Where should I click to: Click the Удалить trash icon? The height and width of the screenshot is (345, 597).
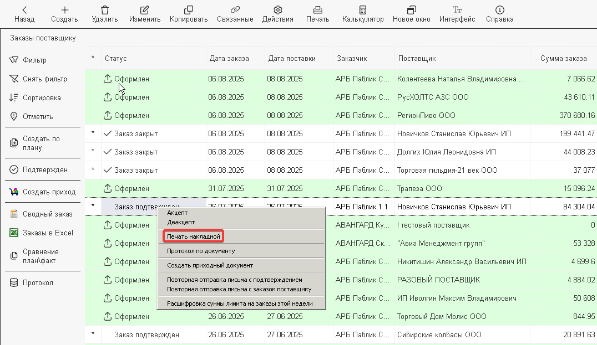click(104, 10)
